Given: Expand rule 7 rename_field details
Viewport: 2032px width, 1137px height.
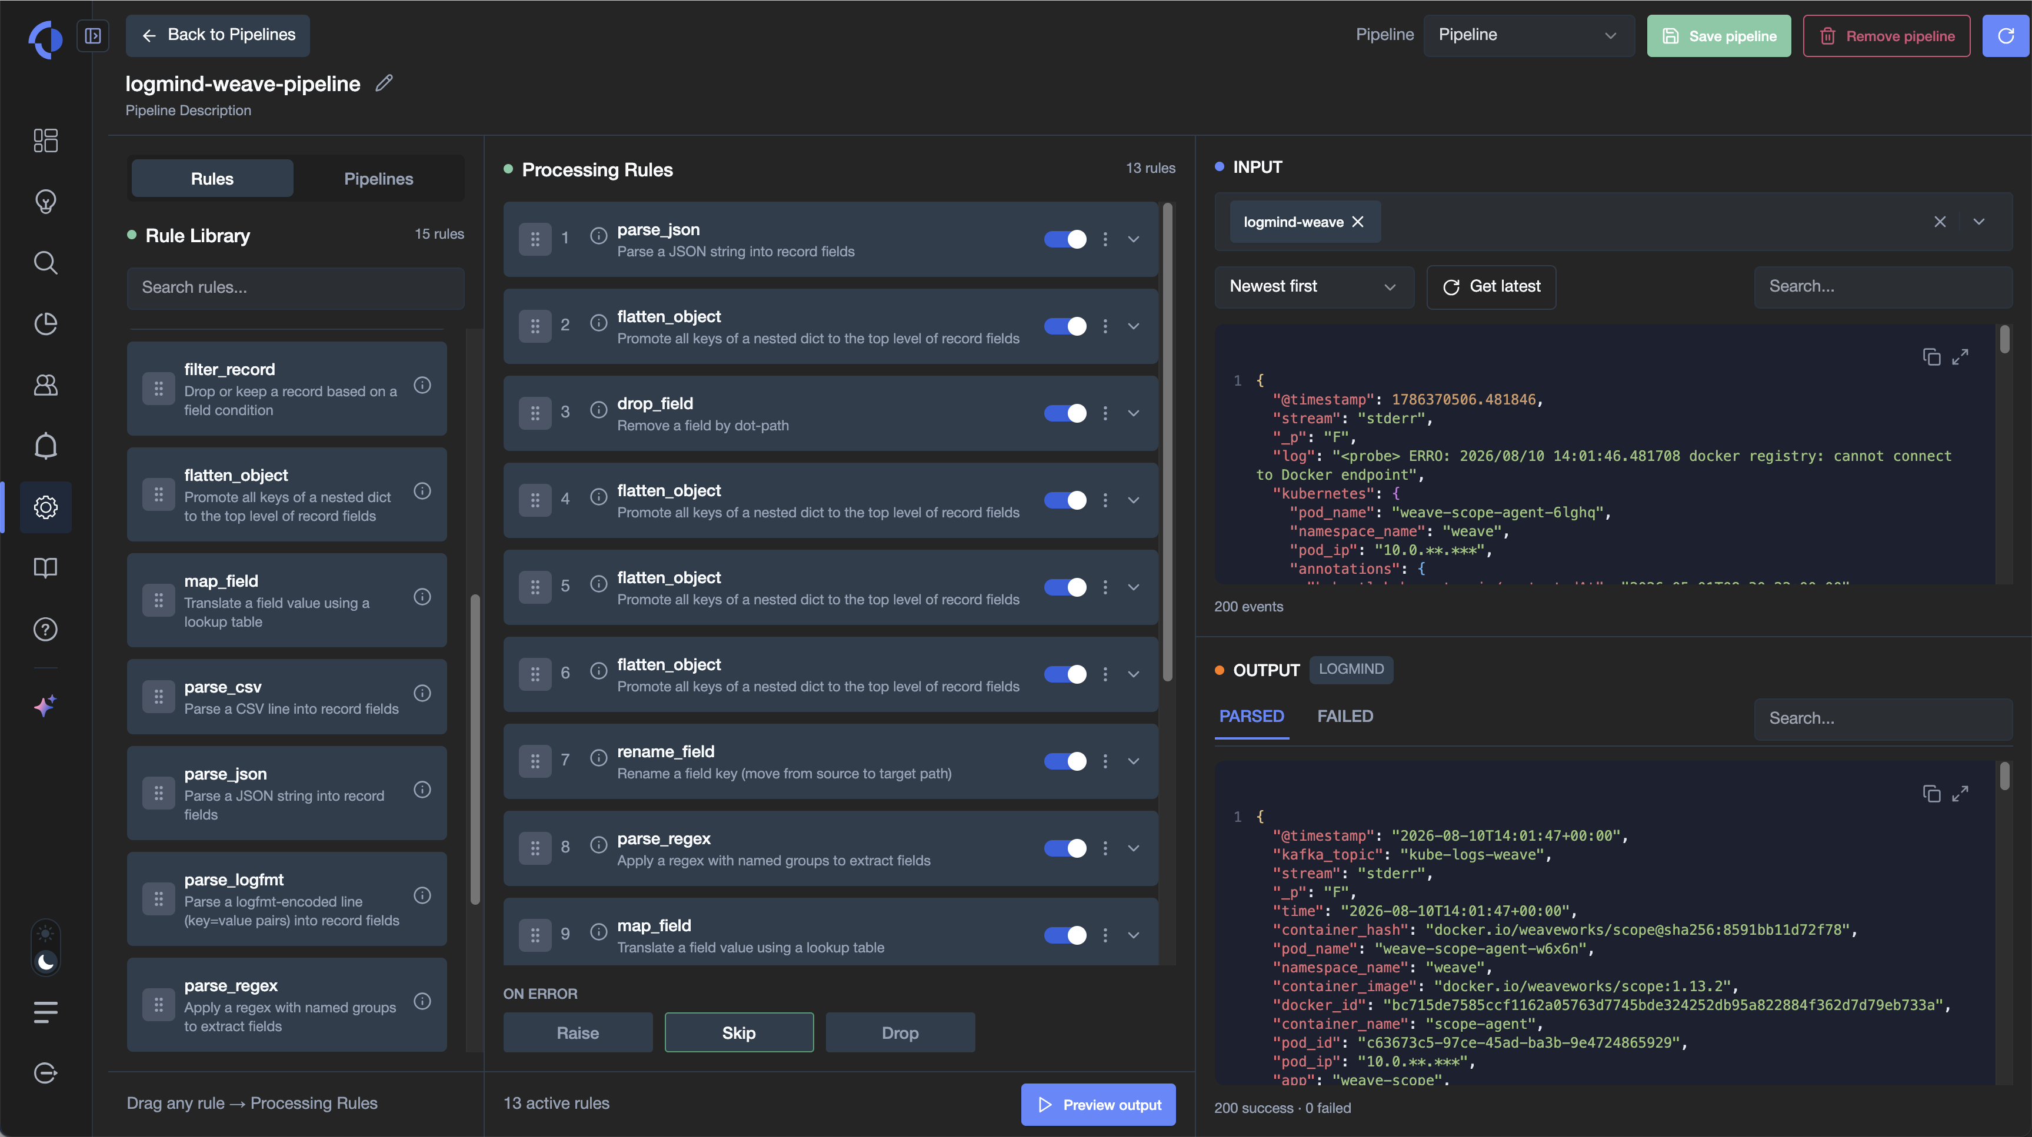Looking at the screenshot, I should coord(1134,761).
